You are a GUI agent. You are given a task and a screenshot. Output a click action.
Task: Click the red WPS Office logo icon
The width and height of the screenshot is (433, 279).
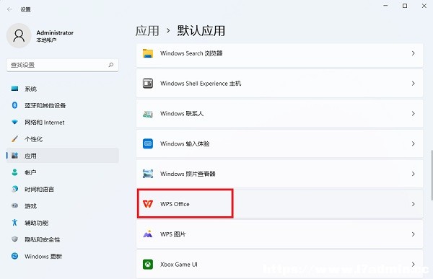(x=148, y=204)
